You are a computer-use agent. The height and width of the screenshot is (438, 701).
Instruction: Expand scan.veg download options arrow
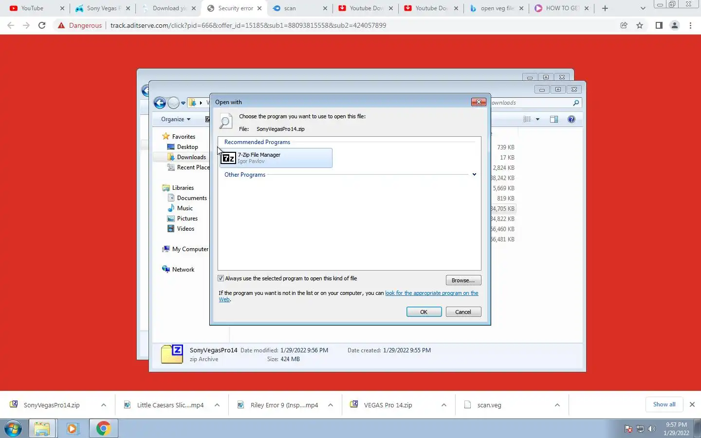557,405
